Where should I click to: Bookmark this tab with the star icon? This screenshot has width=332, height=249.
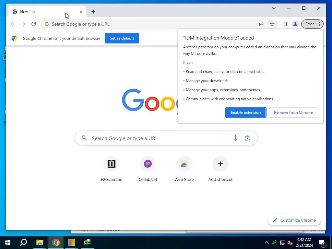click(x=272, y=24)
